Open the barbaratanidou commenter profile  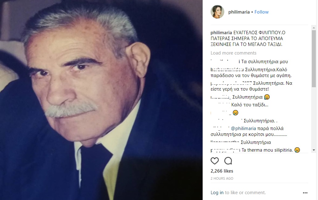227,70
